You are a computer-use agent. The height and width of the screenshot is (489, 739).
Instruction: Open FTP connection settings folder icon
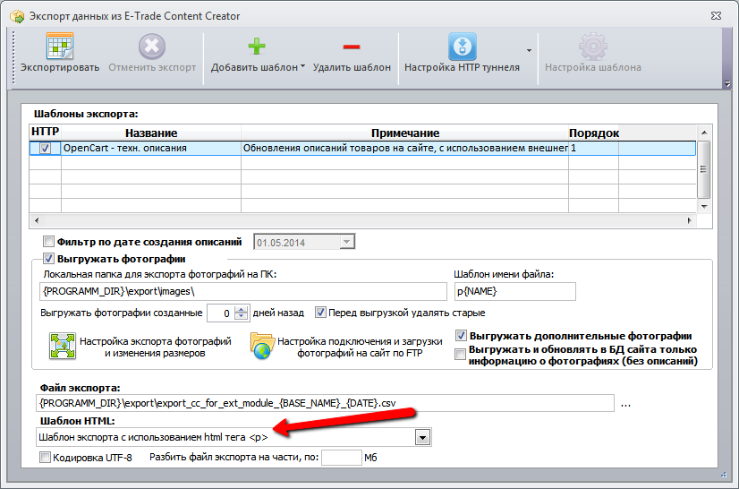click(262, 346)
